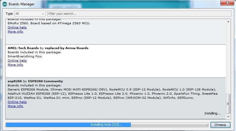Click the scrollbar up arrow
Image resolution: width=236 pixels, height=131 pixels.
coord(228,22)
